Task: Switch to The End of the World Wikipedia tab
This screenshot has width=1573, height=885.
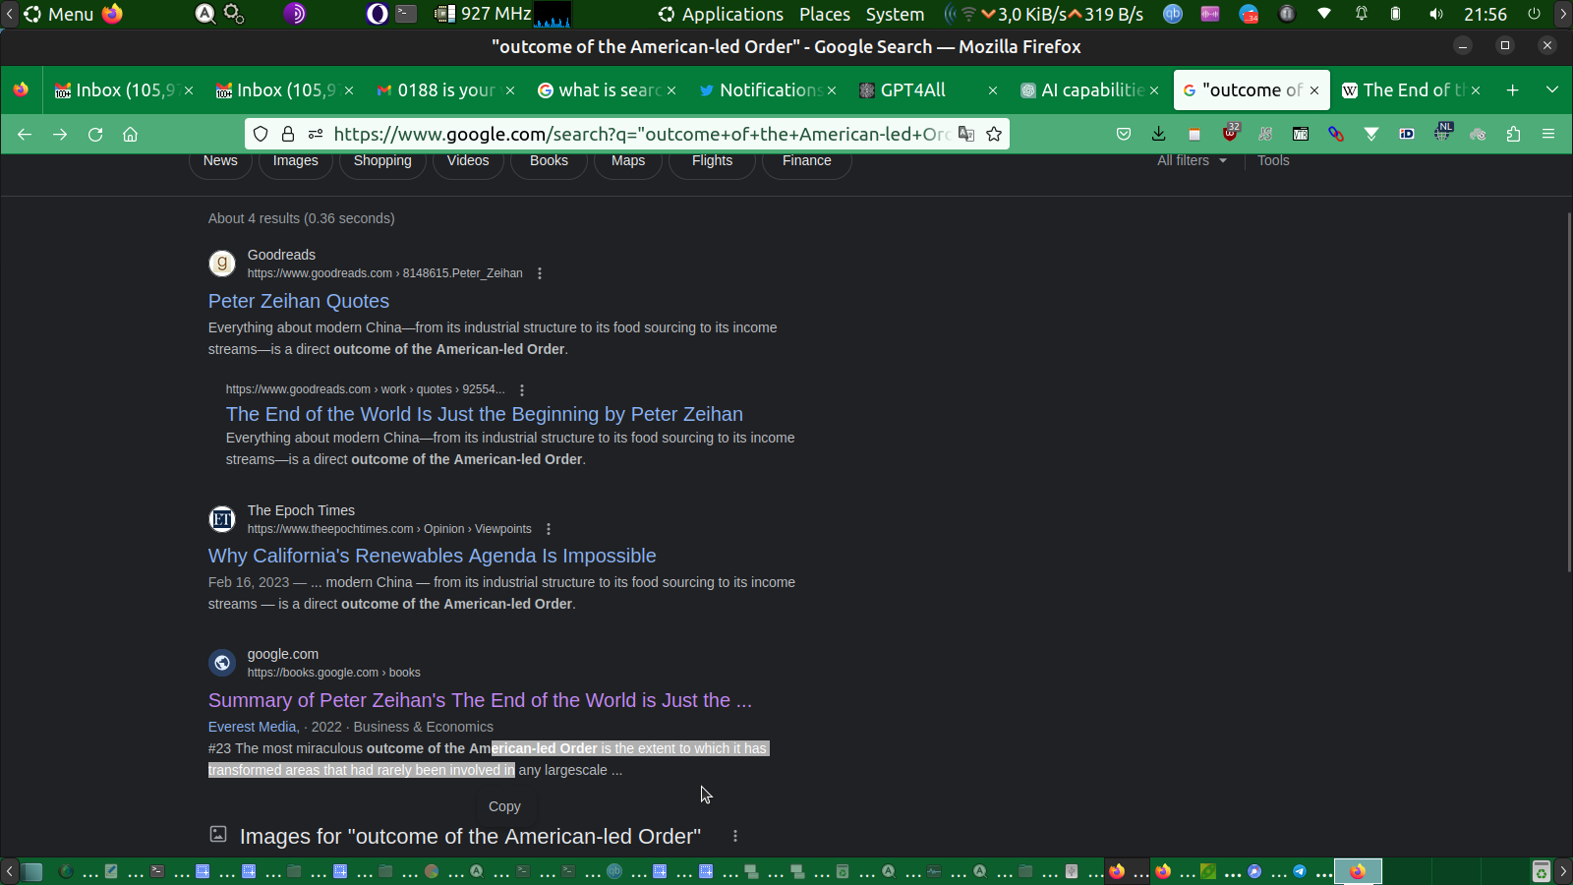Action: (x=1406, y=89)
